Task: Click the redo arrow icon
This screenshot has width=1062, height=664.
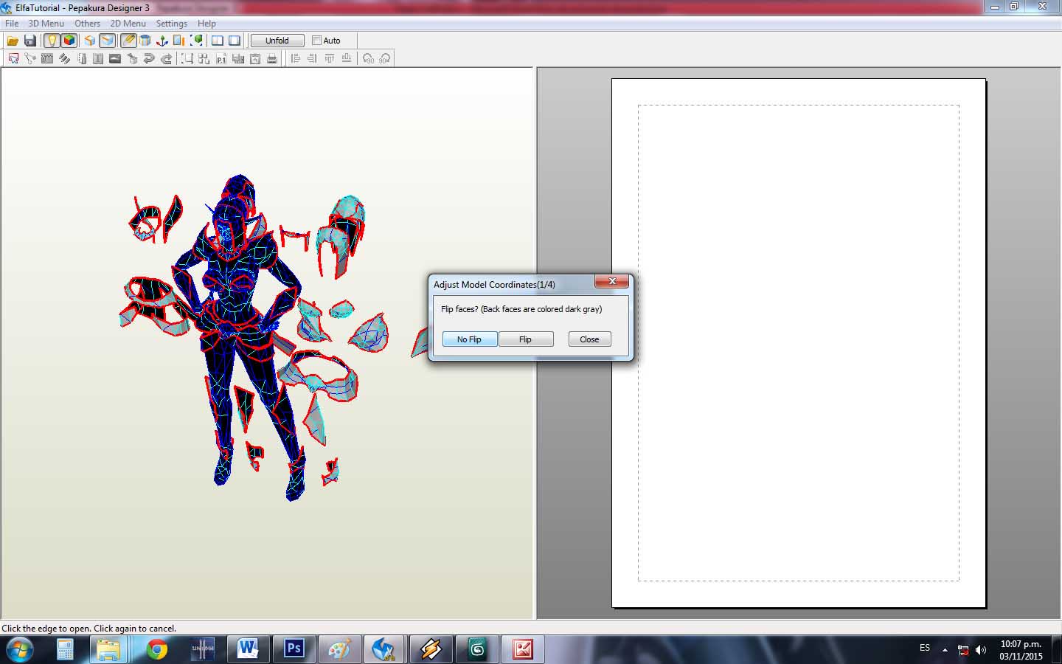Action: (167, 58)
